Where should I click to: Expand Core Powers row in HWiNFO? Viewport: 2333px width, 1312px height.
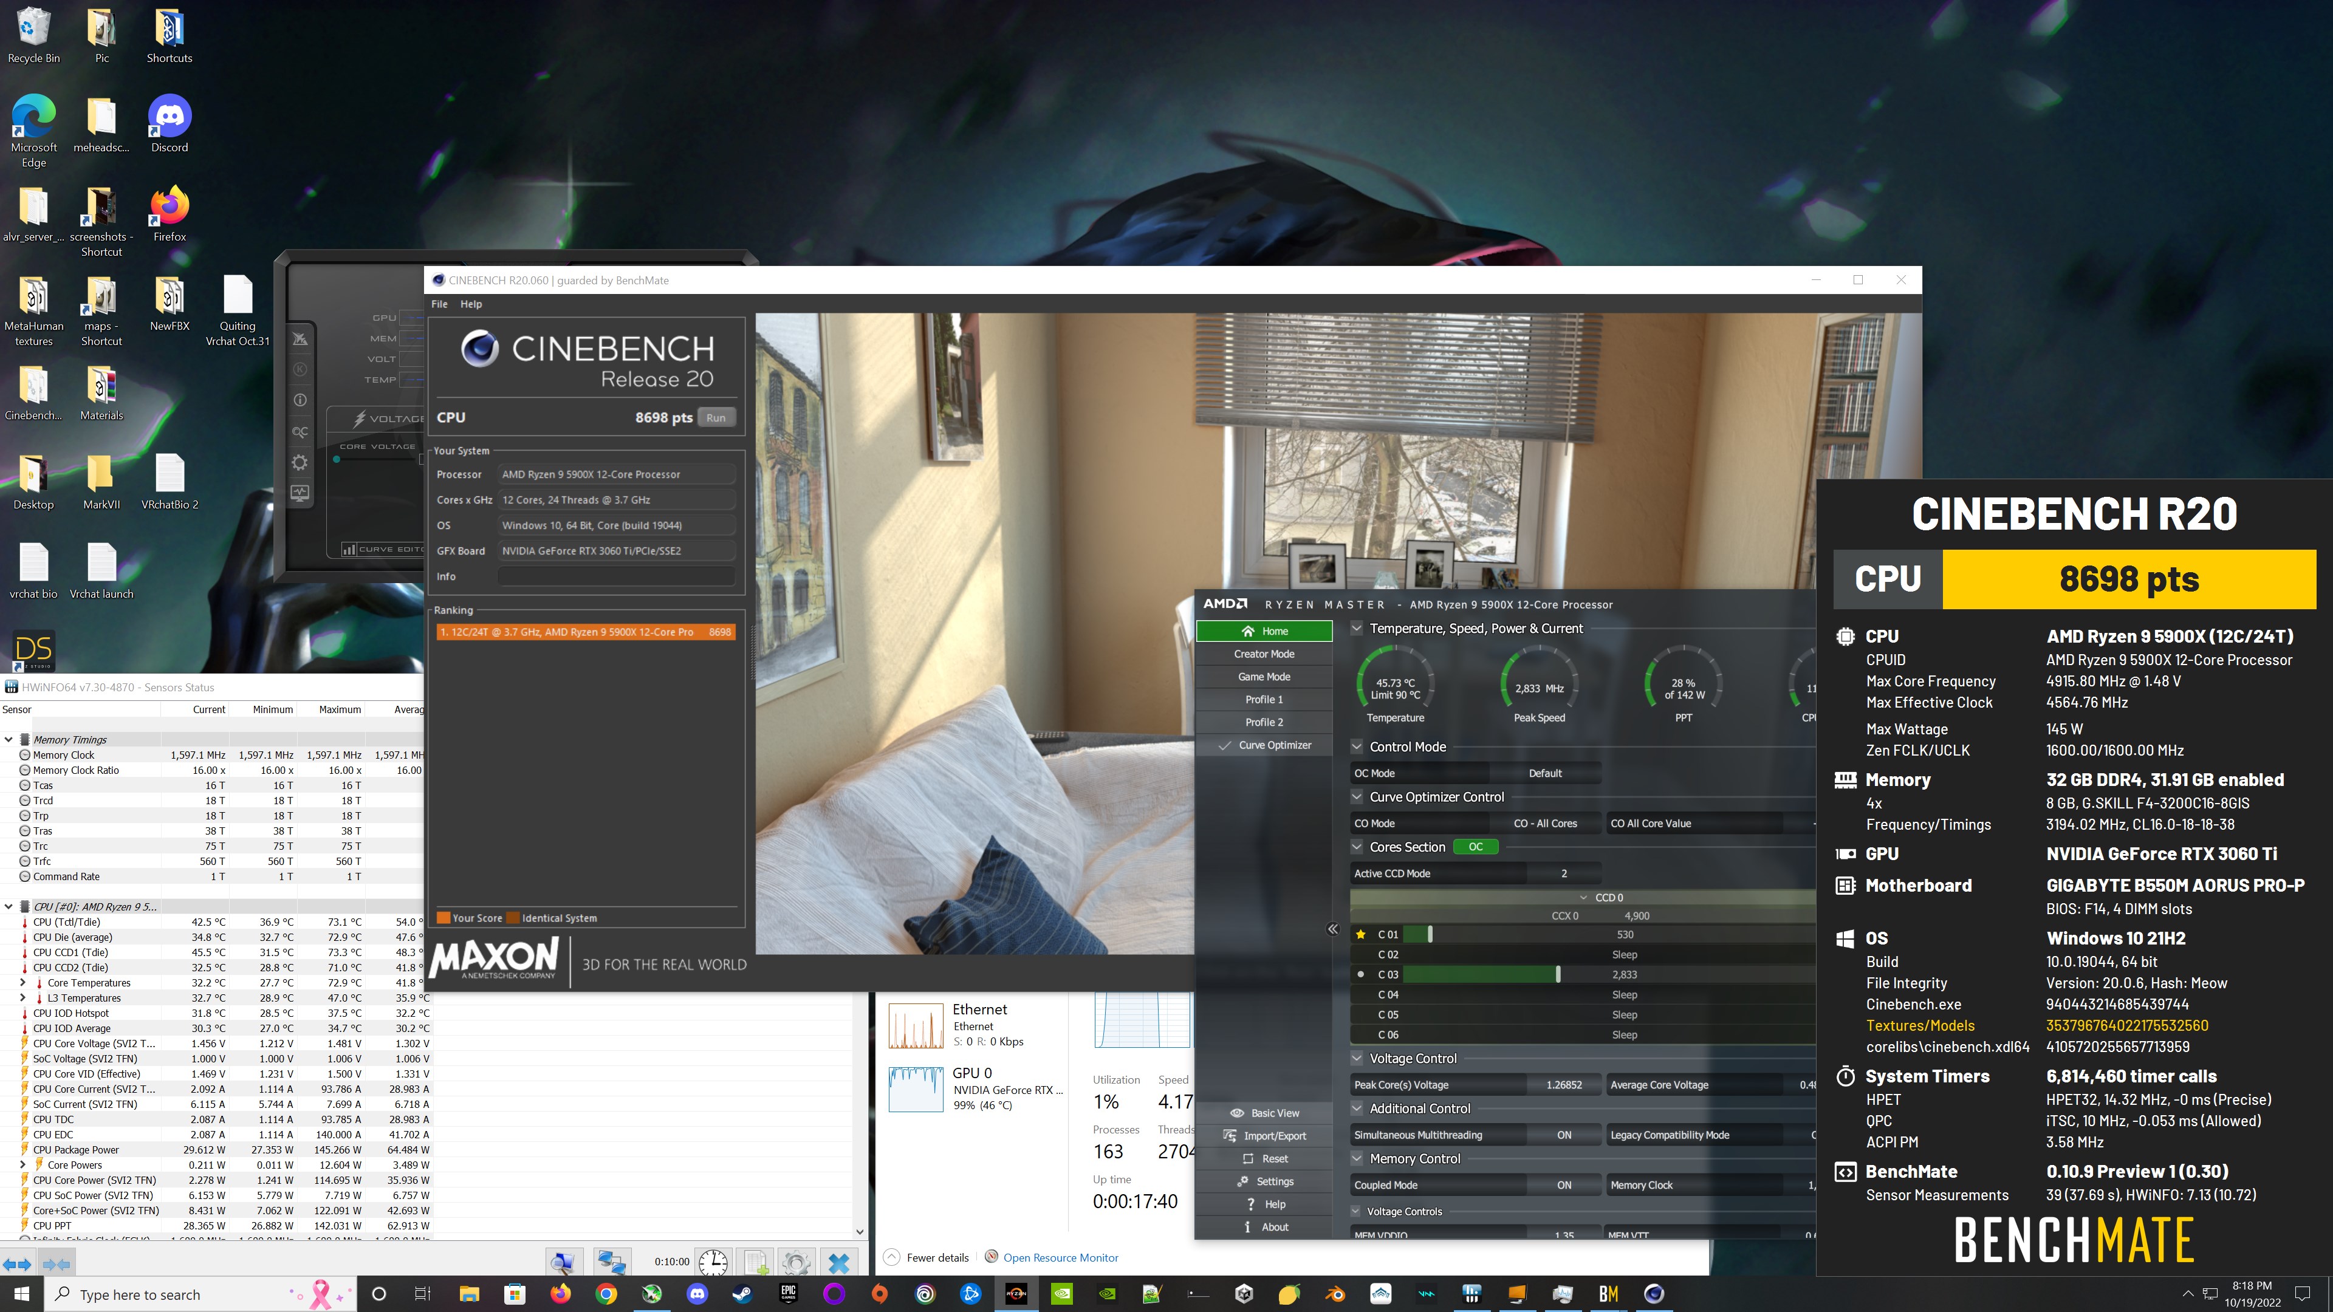click(x=24, y=1164)
